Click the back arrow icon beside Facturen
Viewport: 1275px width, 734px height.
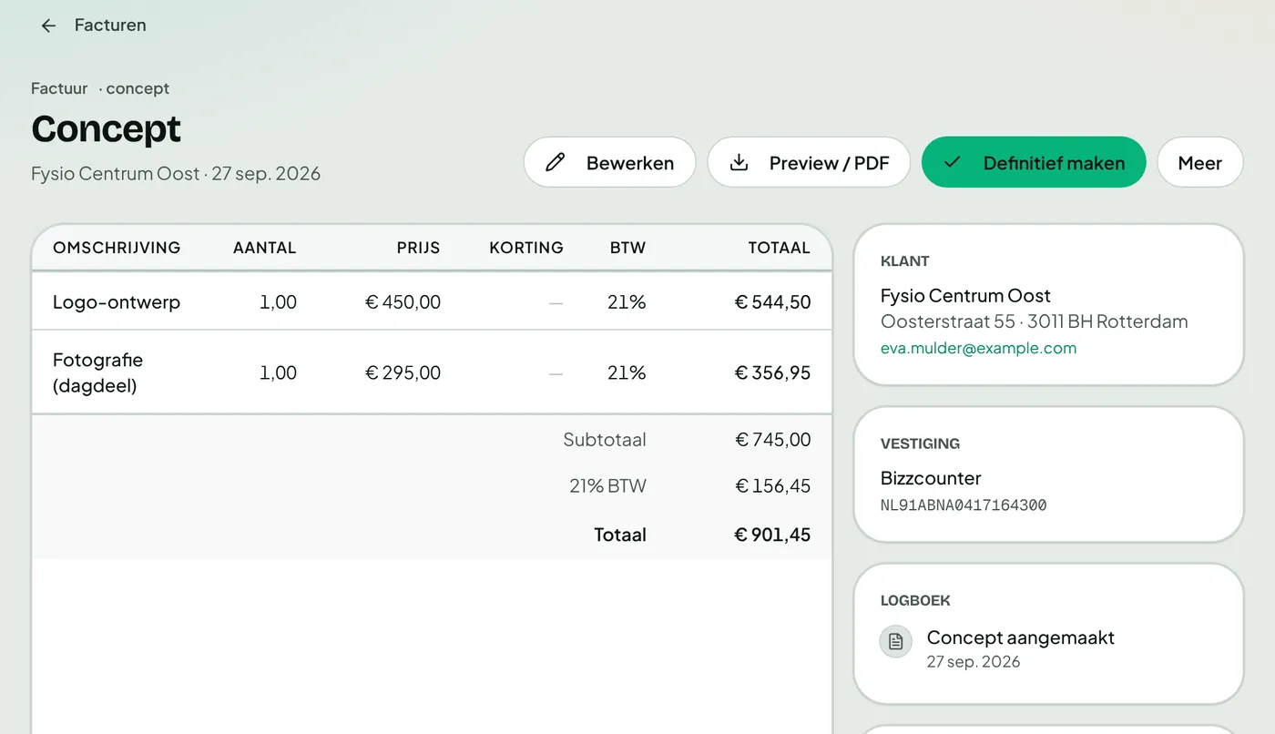(x=48, y=25)
